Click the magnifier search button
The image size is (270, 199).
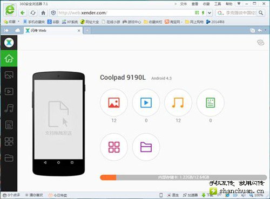261,13
